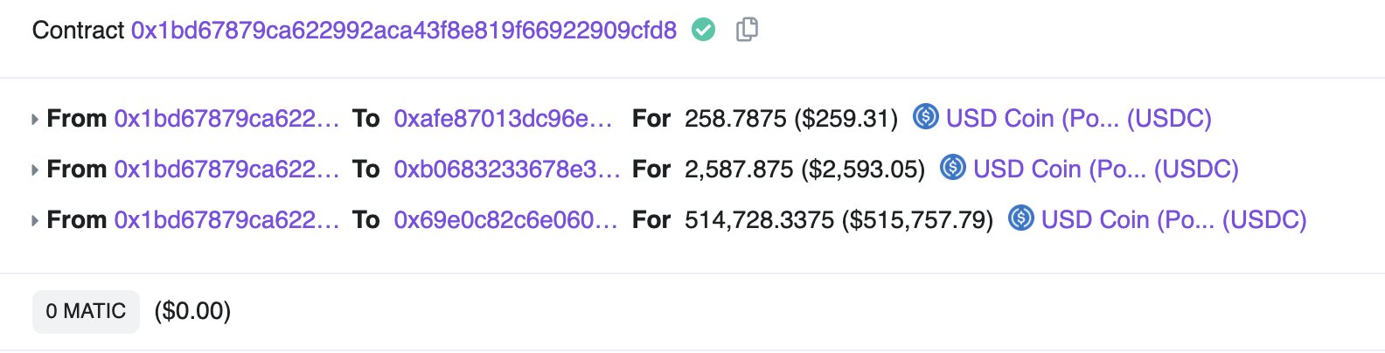Click sender address in third transfer row
Image resolution: width=1385 pixels, height=353 pixels.
point(226,219)
